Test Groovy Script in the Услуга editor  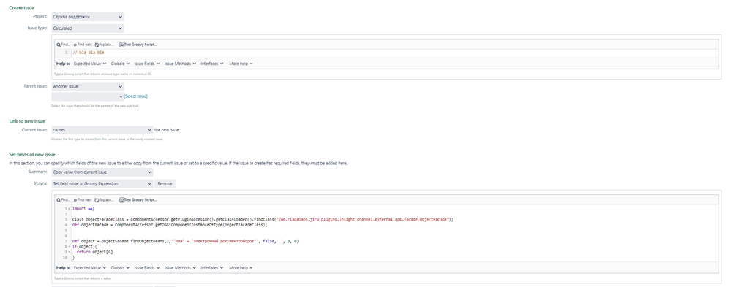[x=138, y=200]
